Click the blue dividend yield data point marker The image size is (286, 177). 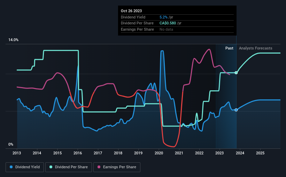click(x=236, y=110)
